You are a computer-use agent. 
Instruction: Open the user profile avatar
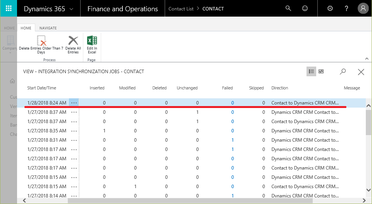(363, 8)
